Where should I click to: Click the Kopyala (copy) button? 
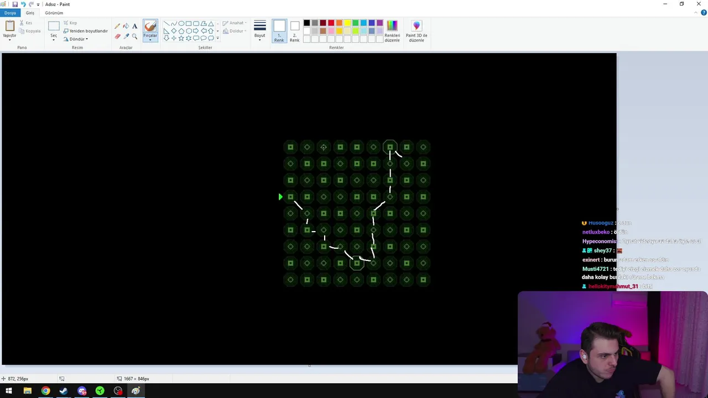coord(30,31)
